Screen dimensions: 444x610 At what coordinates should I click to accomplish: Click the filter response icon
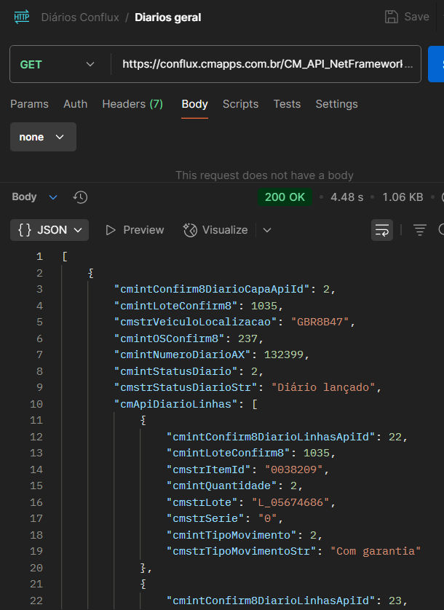419,230
